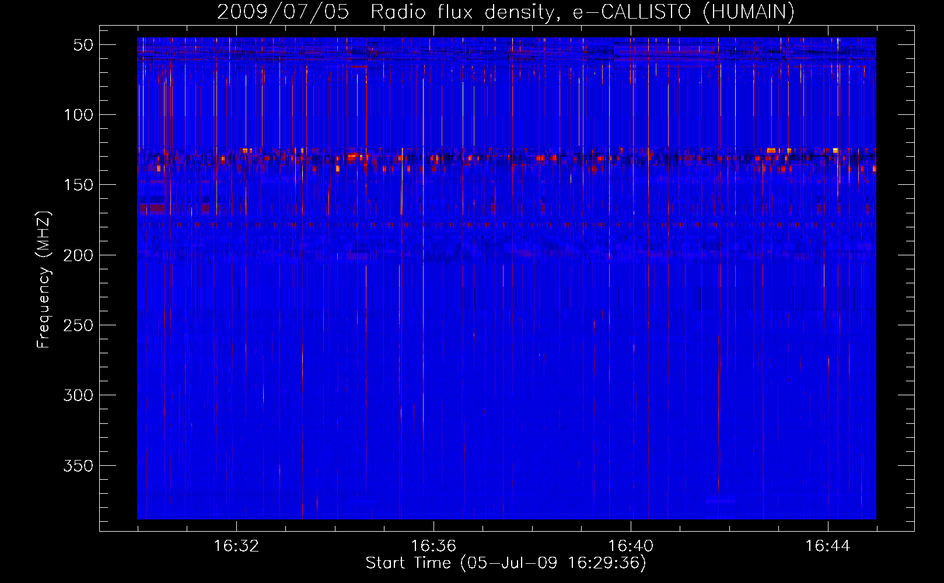Select the 16:44 time tick label
Viewport: 944px width, 583px height.
pyautogui.click(x=828, y=546)
